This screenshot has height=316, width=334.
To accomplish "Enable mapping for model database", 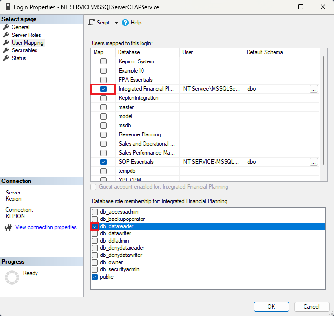I will [103, 116].
